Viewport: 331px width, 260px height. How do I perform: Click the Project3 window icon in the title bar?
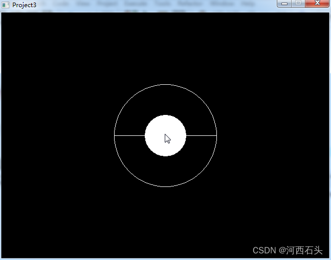pyautogui.click(x=5, y=5)
